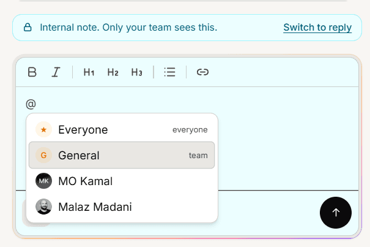Apply italic formatting with the I icon

point(56,72)
